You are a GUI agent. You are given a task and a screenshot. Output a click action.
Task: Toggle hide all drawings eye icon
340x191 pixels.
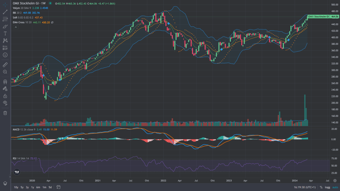click(x=5, y=103)
